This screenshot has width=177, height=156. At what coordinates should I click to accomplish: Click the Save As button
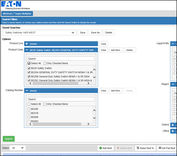coord(95,33)
